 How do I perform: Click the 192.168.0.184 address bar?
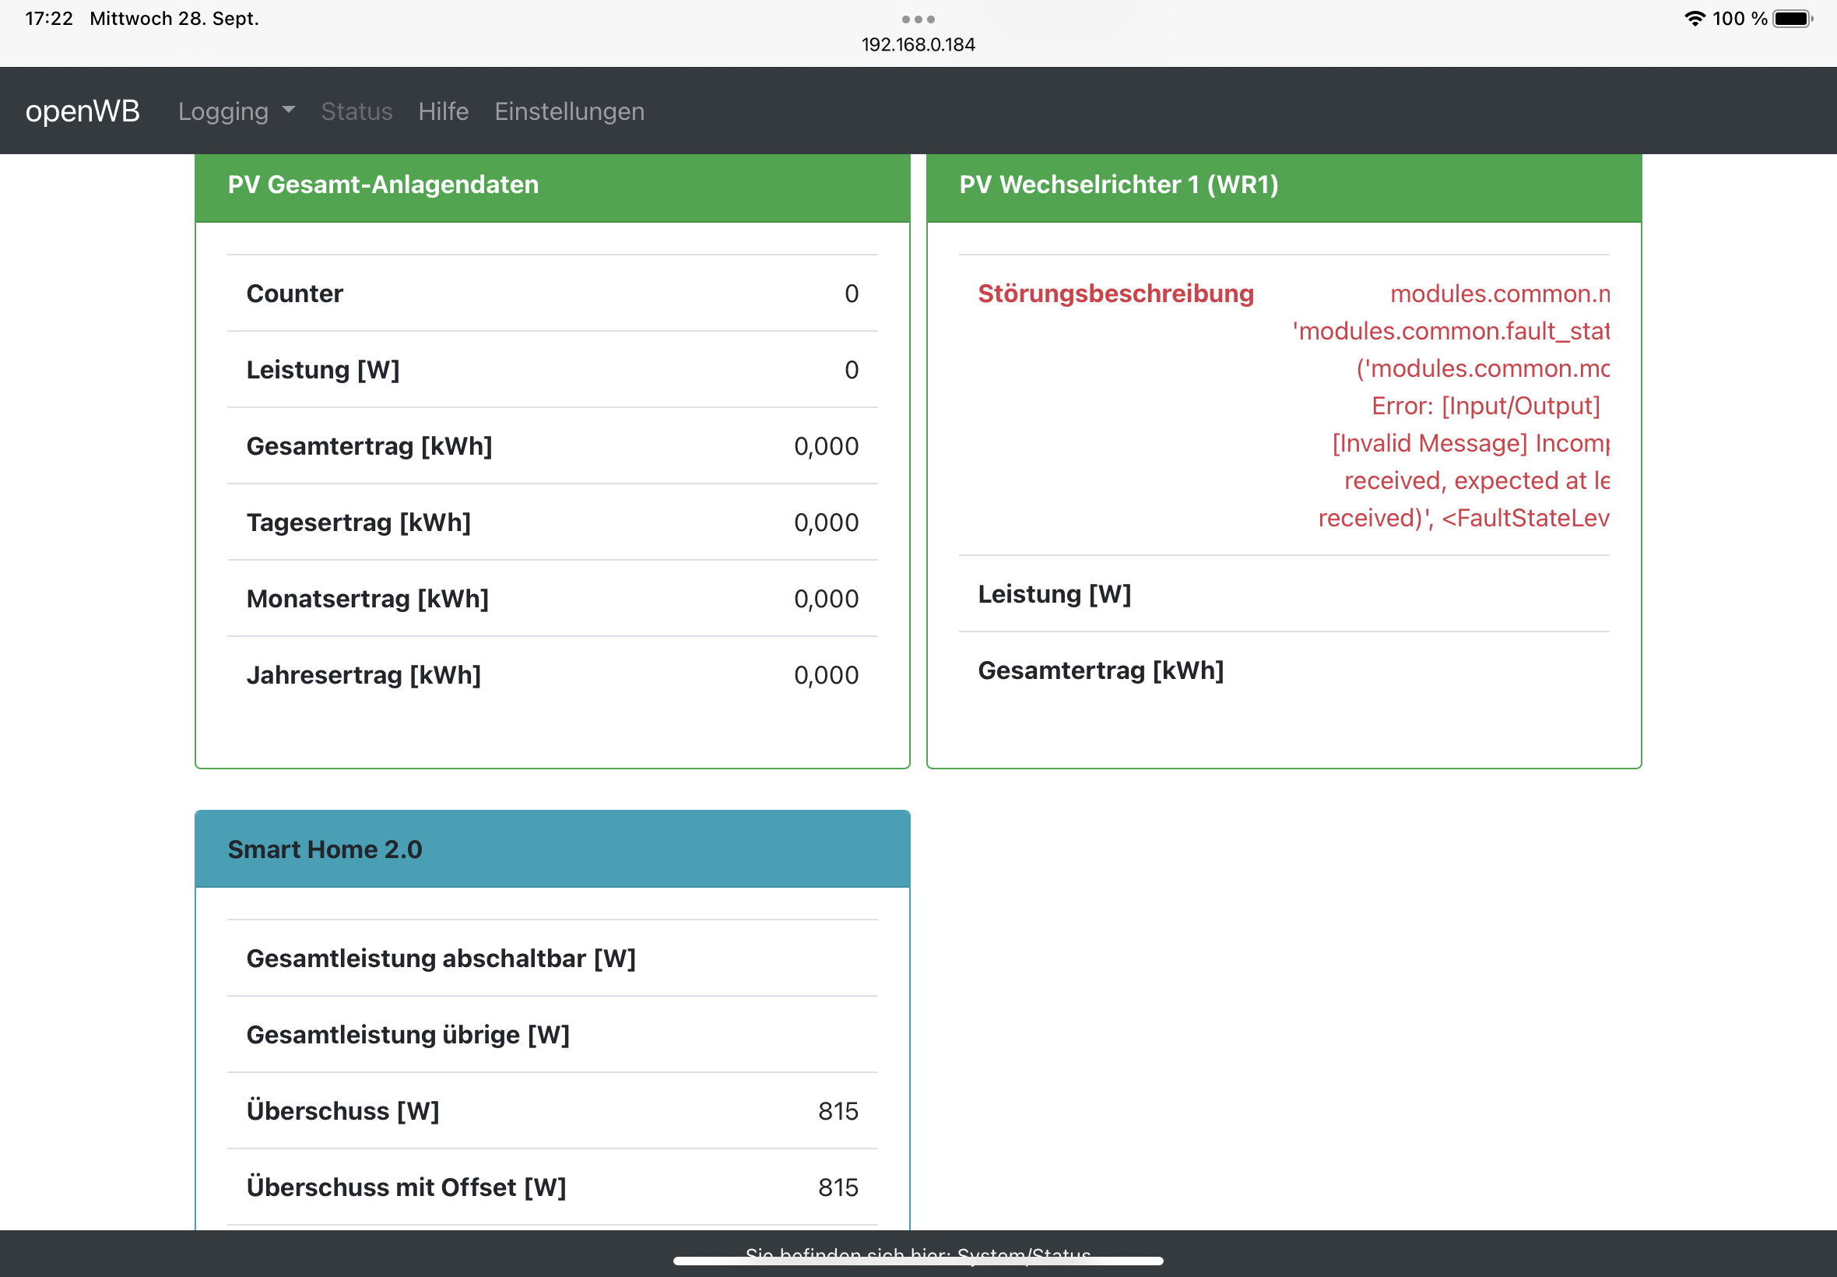[918, 45]
